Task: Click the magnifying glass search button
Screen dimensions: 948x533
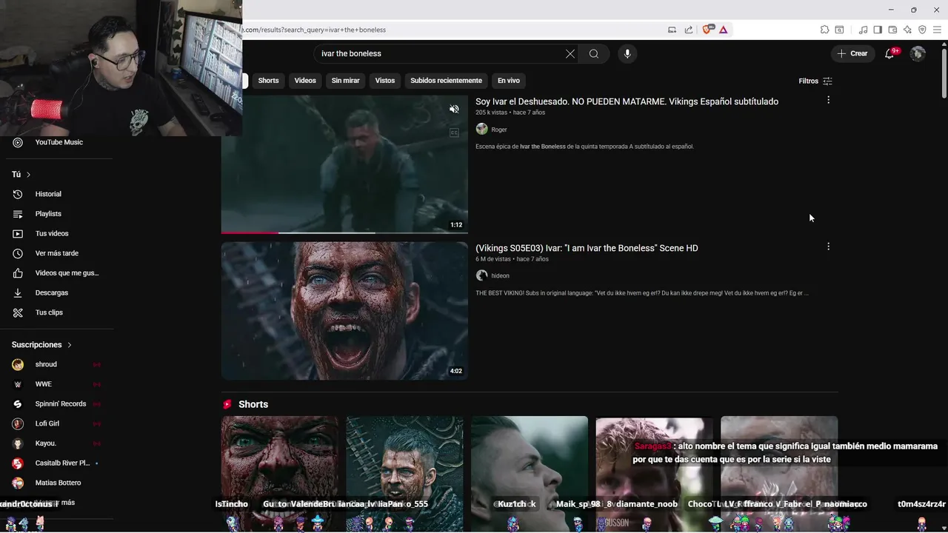Action: coord(594,53)
